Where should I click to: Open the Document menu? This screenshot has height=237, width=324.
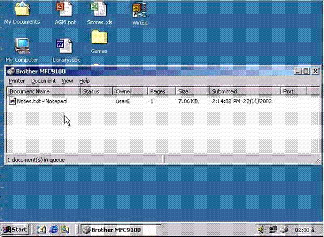pyautogui.click(x=43, y=81)
